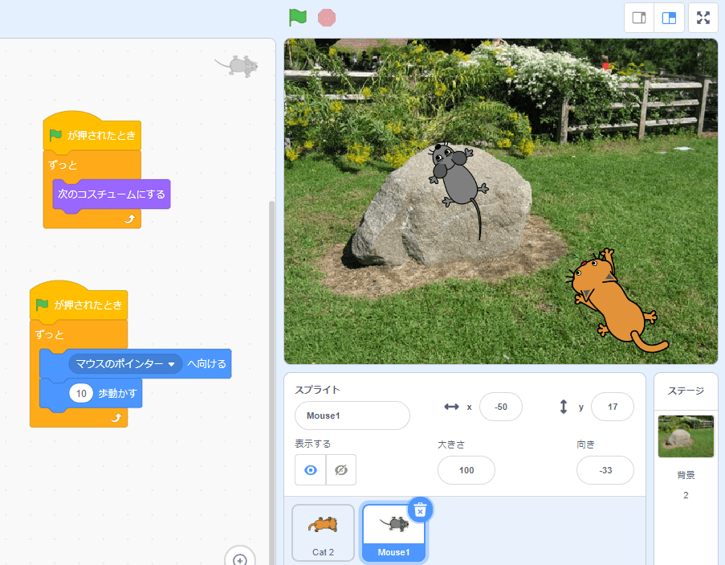This screenshot has height=565, width=725.
Task: Click the ステージ panel label
Action: point(686,391)
